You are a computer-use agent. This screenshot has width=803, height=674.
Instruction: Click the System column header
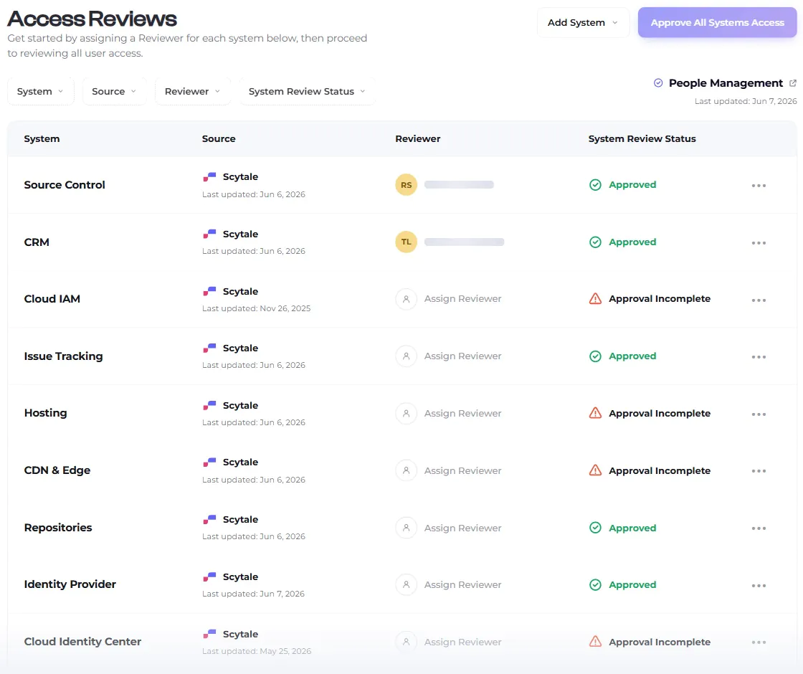[x=42, y=139]
